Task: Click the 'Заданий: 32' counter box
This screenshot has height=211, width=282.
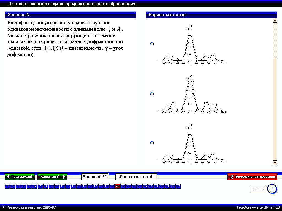Action: (95, 177)
